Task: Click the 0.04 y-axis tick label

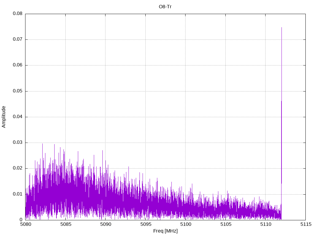Action: click(17, 117)
